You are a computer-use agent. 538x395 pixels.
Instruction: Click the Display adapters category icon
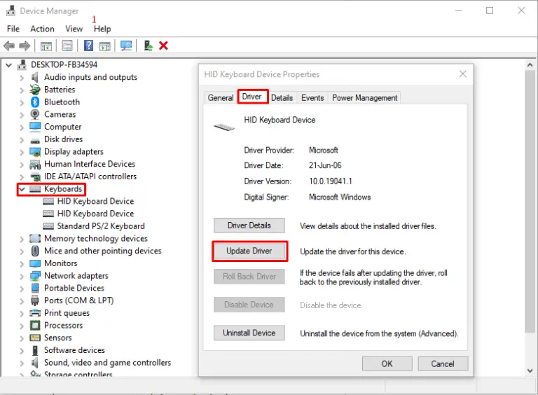click(35, 151)
